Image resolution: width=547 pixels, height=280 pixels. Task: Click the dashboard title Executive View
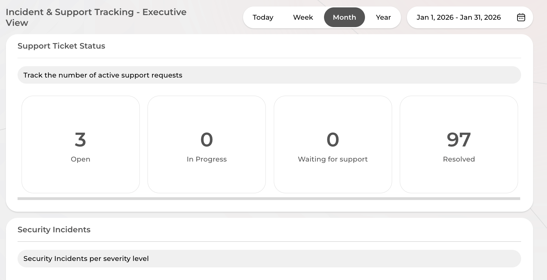(96, 17)
